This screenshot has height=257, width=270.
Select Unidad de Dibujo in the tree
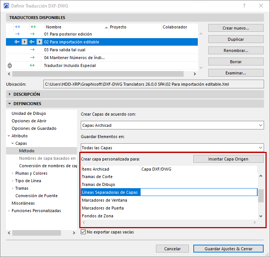29,113
